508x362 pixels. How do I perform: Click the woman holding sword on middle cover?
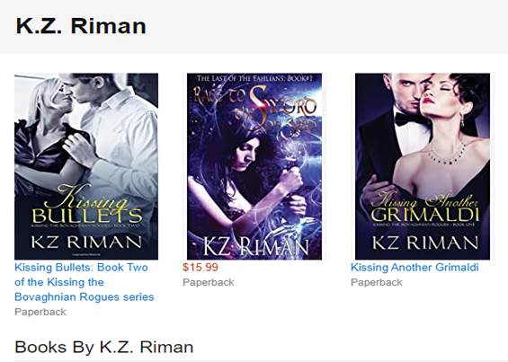point(249,181)
